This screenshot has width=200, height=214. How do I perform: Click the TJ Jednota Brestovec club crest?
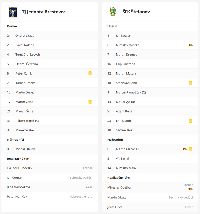tap(13, 12)
